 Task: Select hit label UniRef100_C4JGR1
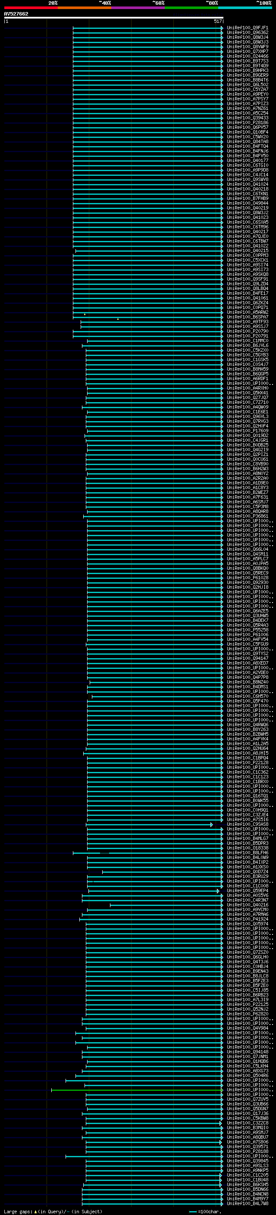[x=247, y=440]
